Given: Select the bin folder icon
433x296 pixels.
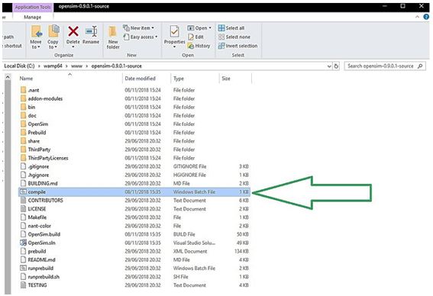Looking at the screenshot, I should point(24,107).
